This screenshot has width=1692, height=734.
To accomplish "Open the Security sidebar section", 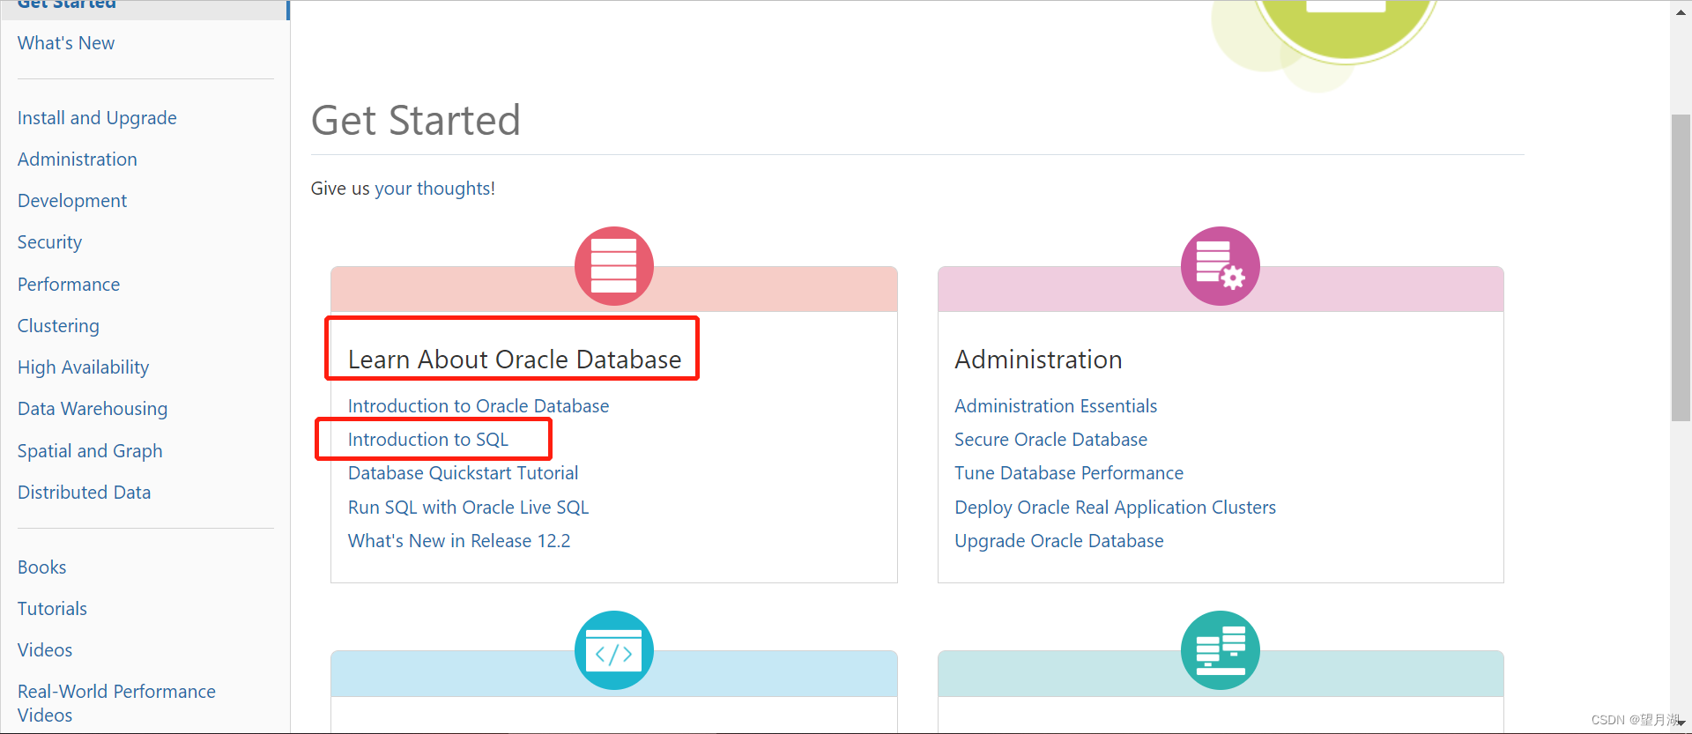I will 49,242.
